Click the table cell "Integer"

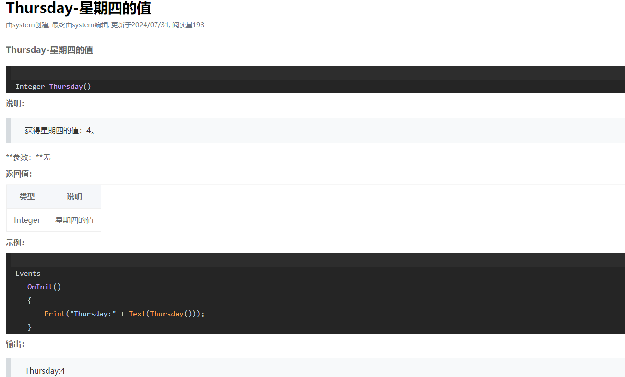point(27,220)
